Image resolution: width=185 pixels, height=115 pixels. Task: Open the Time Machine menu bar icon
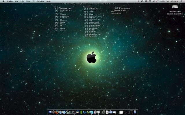pos(142,1)
